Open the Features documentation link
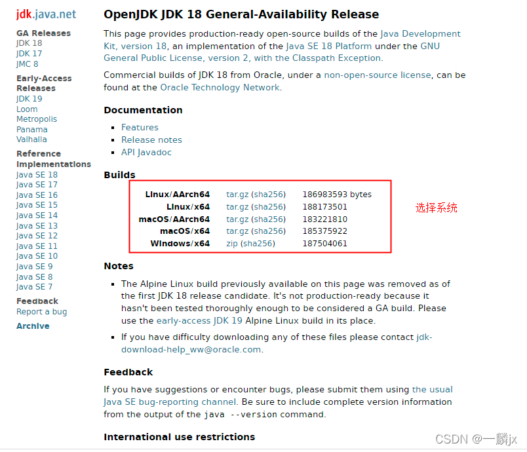This screenshot has height=452, width=527. pos(140,127)
